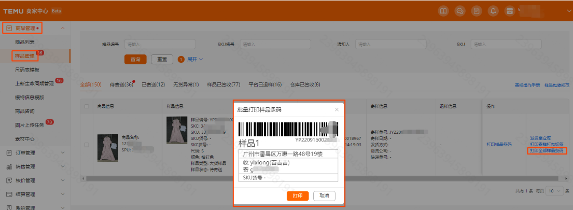Click the 打印全部样品条码 link

click(x=547, y=150)
